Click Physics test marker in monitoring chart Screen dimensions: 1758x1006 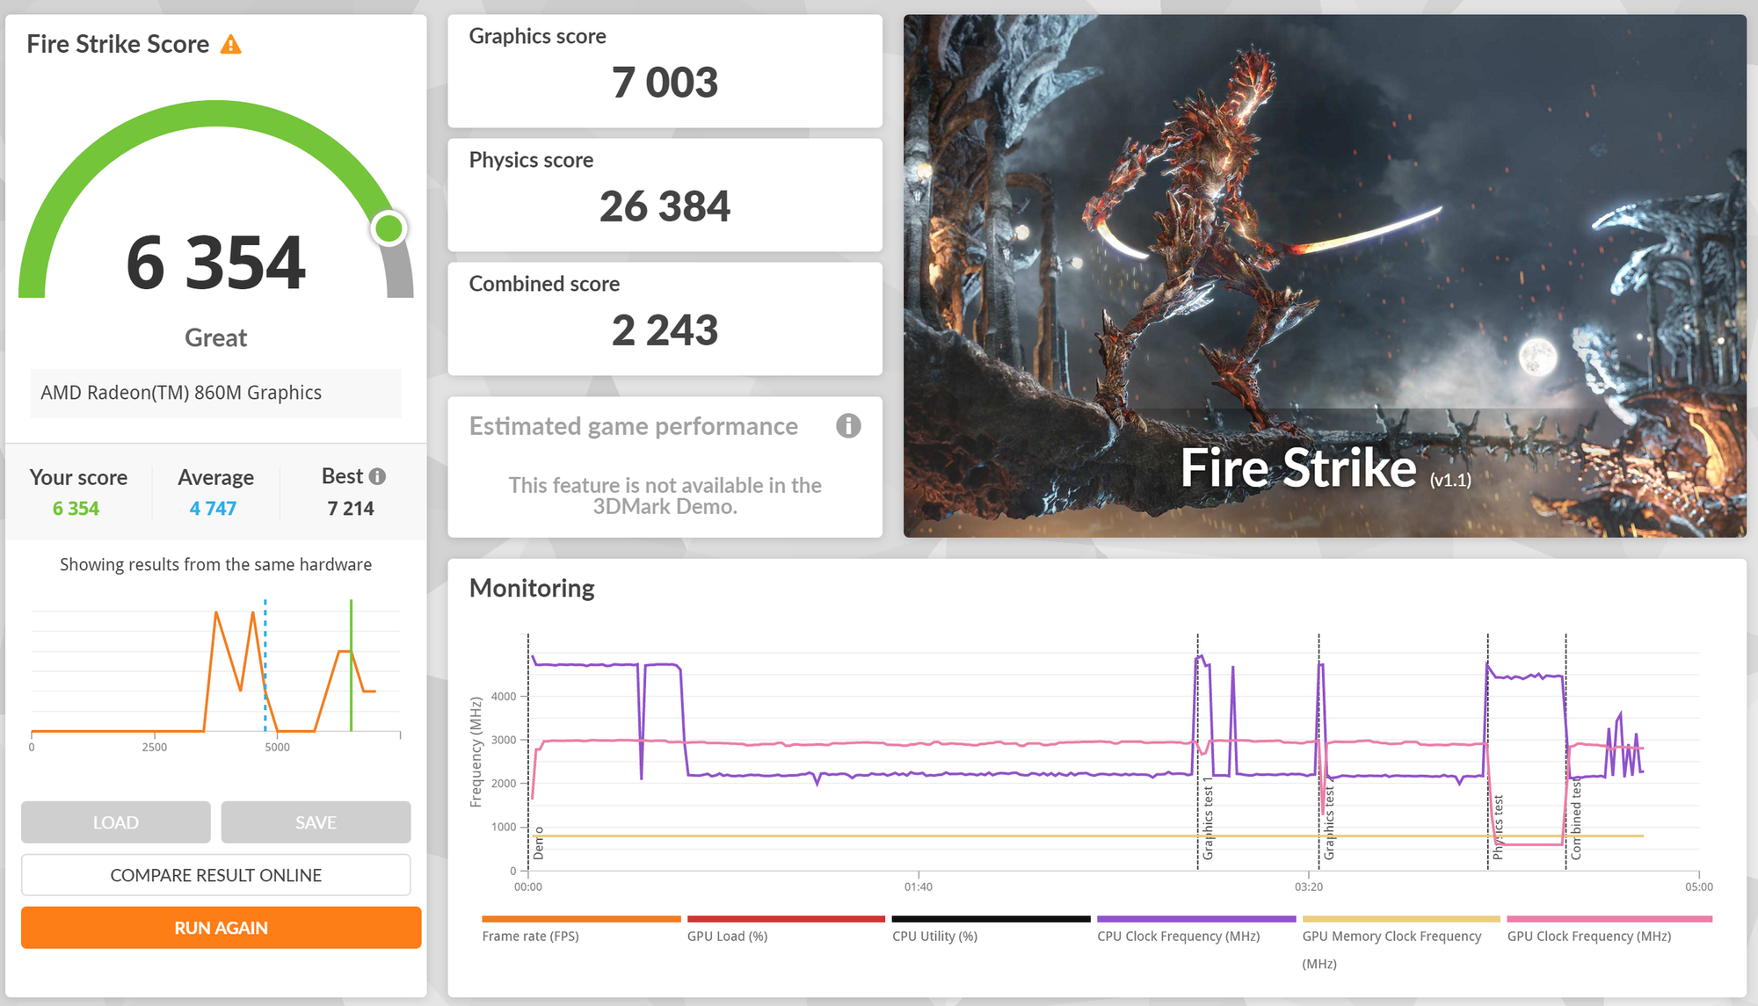click(1498, 826)
